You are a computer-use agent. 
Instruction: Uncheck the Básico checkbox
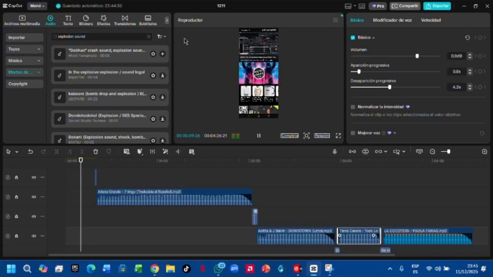click(353, 38)
